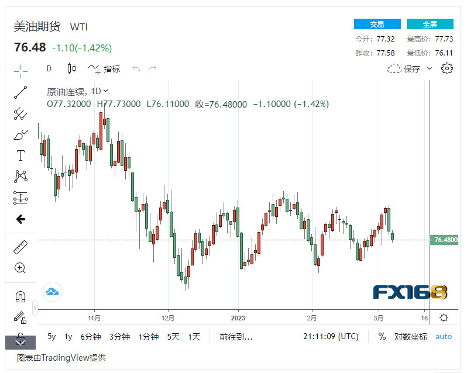Click the blue 交易 trade button
This screenshot has height=373, width=467.
pos(377,24)
